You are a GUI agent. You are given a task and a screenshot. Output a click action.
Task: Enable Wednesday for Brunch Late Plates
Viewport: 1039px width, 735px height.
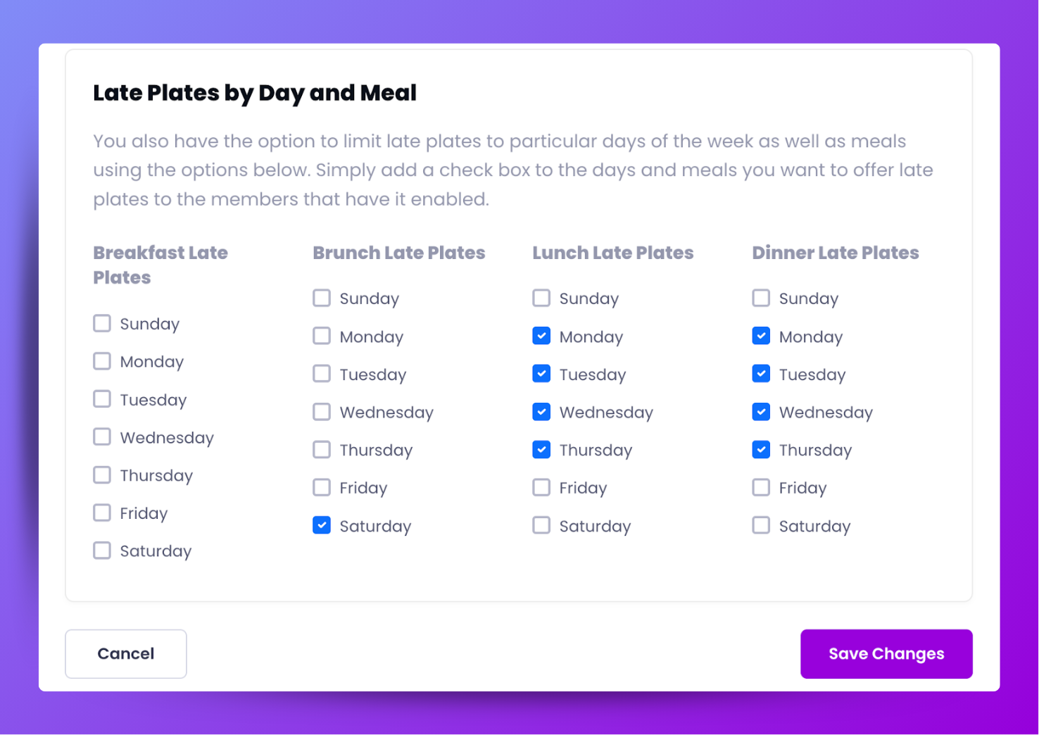[x=322, y=412]
